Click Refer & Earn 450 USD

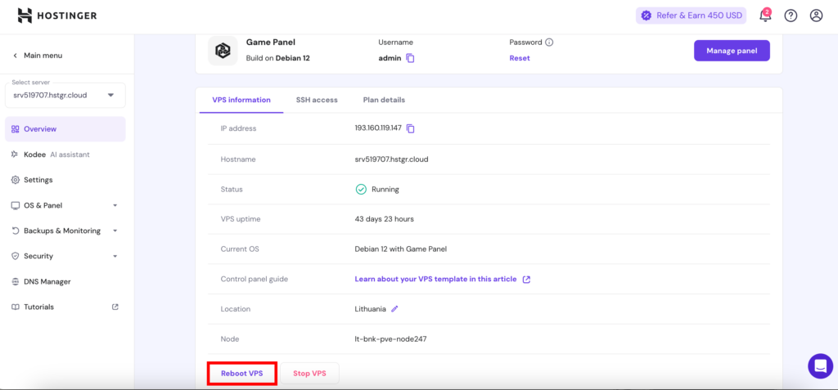coord(690,16)
